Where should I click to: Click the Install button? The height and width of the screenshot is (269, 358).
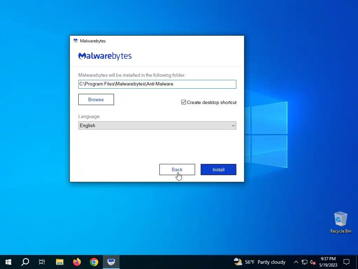point(218,170)
